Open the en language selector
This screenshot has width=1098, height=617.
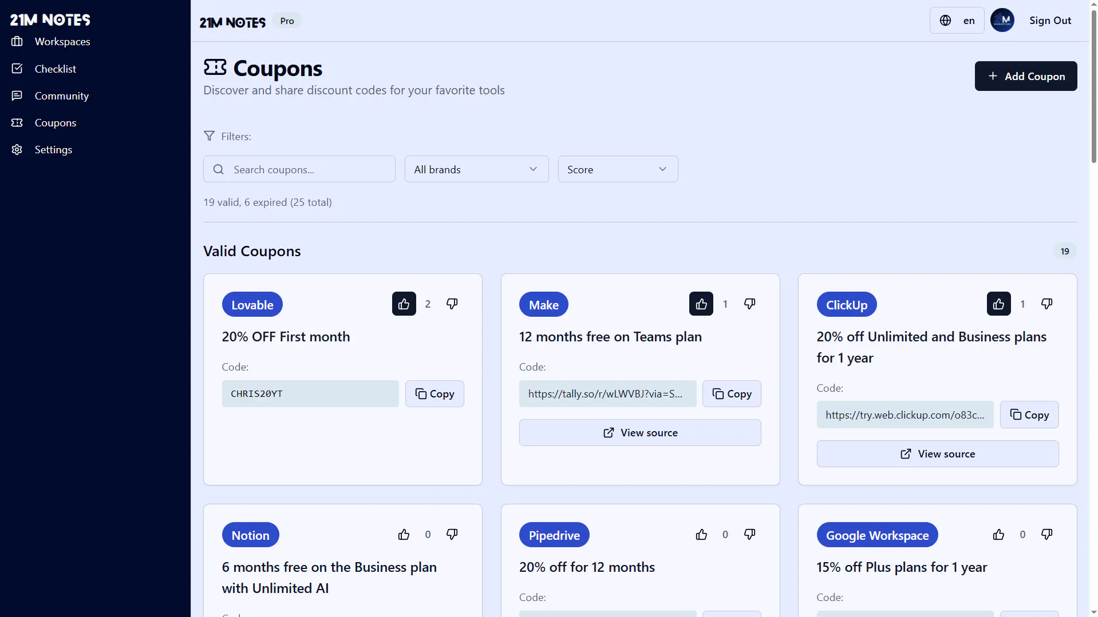[957, 21]
